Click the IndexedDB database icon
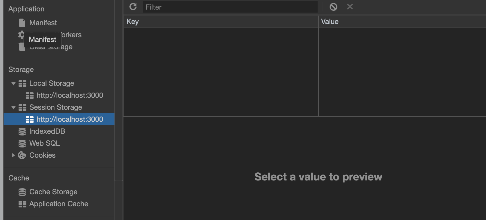 point(22,131)
